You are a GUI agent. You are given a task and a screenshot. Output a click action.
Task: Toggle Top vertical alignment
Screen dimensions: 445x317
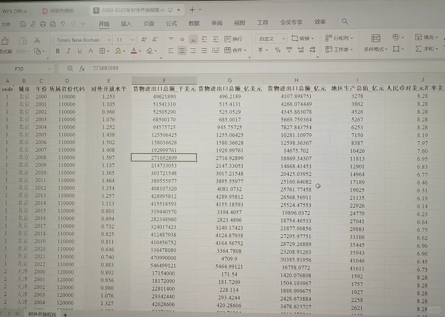[x=171, y=39]
